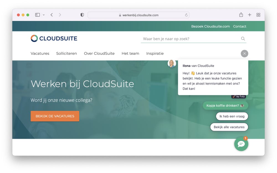Close the chat popup with X button
This screenshot has height=173, width=277.
tap(245, 54)
